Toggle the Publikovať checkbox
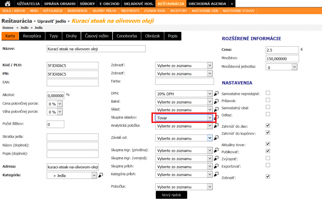Viewport: 322px width, 199px height. coord(268,151)
